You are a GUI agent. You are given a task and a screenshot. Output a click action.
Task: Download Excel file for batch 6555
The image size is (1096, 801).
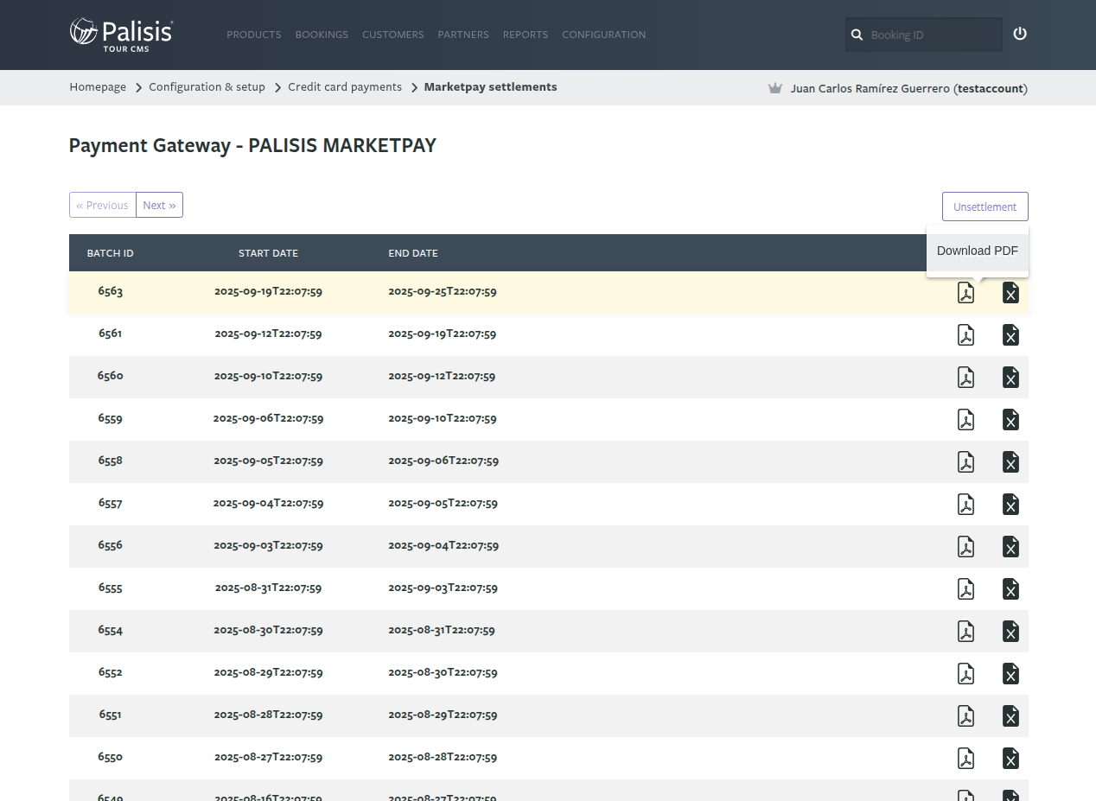pos(1010,589)
